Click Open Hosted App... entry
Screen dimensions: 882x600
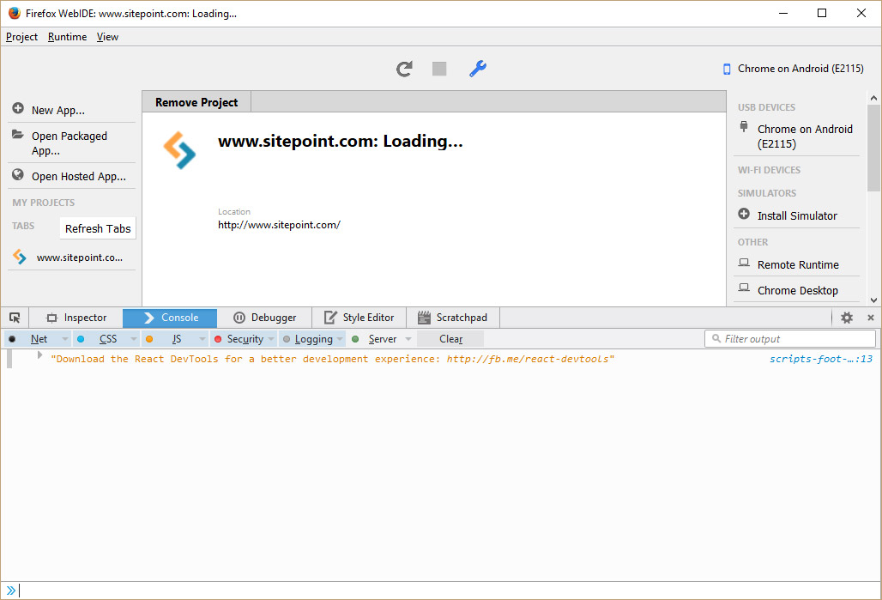(72, 176)
